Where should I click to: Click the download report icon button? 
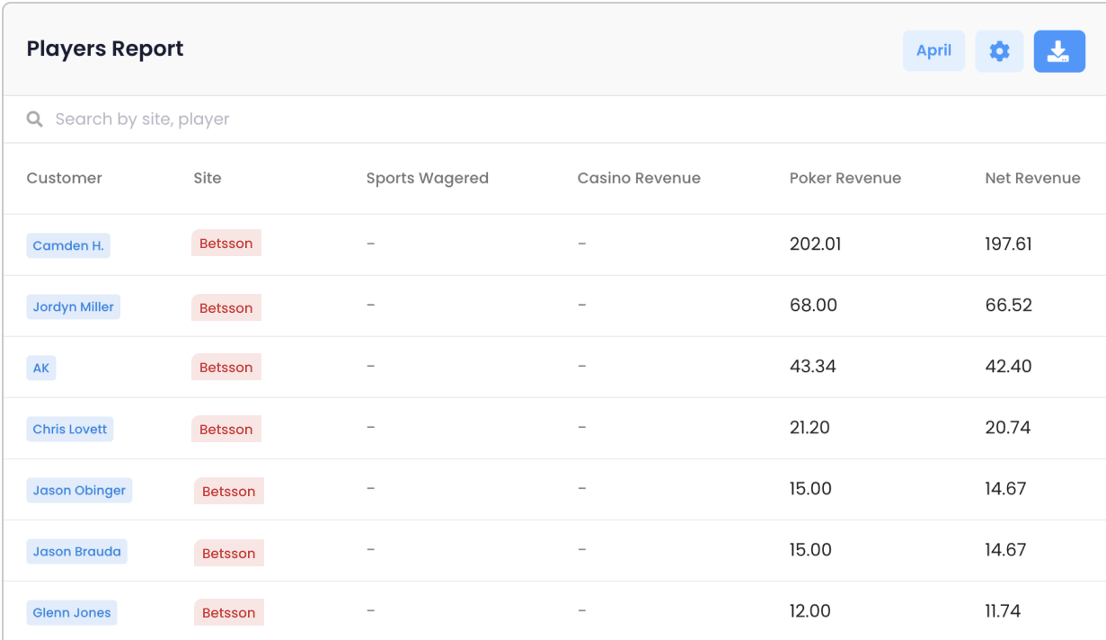(1058, 51)
